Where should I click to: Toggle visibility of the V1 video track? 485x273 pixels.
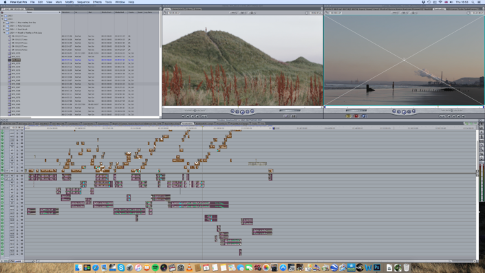click(2, 171)
